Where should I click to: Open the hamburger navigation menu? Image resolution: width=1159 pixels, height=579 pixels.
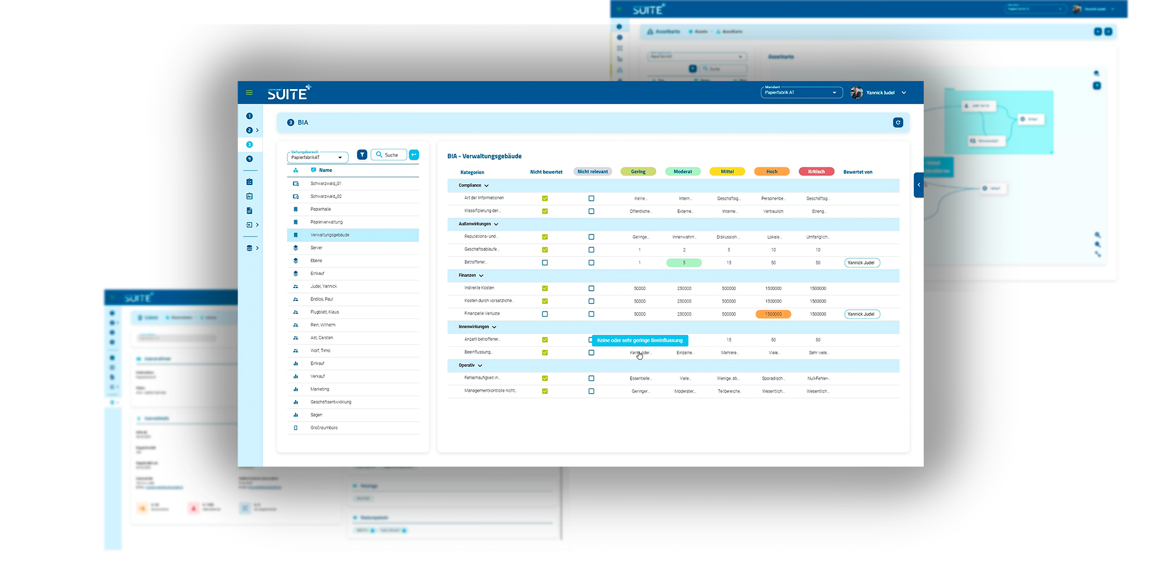point(249,92)
